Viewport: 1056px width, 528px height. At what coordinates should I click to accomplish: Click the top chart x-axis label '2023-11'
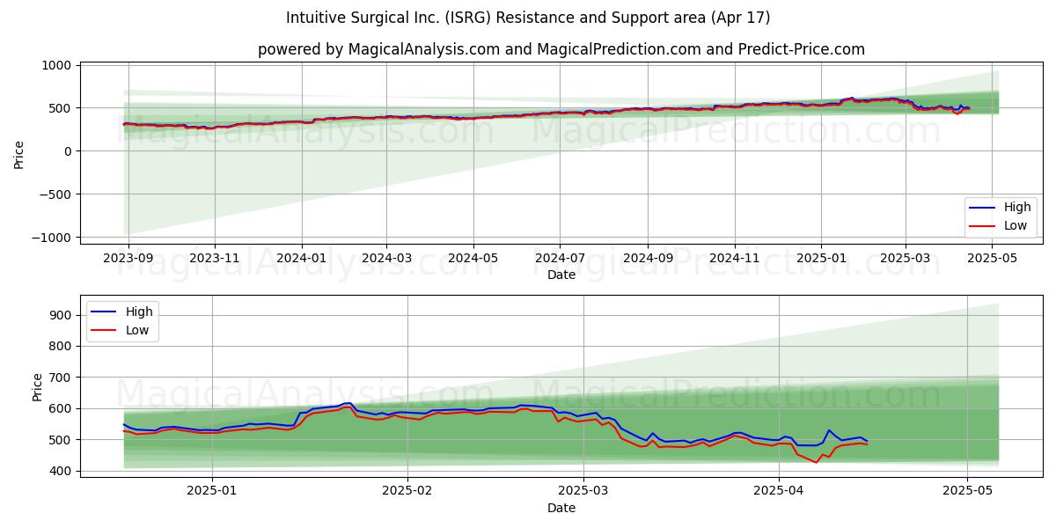[215, 260]
